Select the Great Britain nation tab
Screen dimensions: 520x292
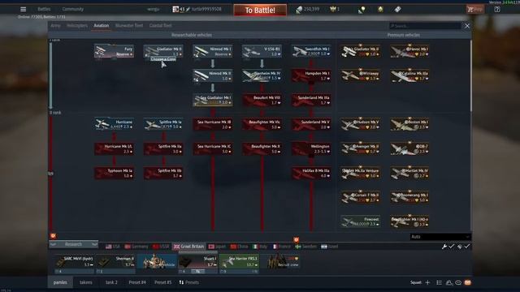188,247
